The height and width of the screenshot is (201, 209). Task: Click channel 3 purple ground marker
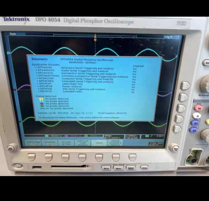(15, 90)
